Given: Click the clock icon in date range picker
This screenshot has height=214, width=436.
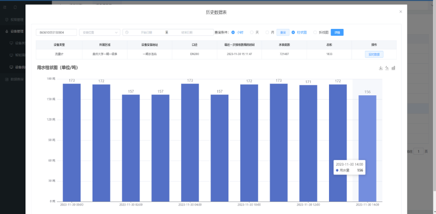Looking at the screenshot, I should click(127, 32).
